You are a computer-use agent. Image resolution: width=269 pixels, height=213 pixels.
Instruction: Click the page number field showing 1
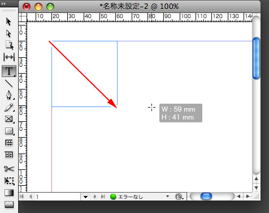(x=58, y=197)
